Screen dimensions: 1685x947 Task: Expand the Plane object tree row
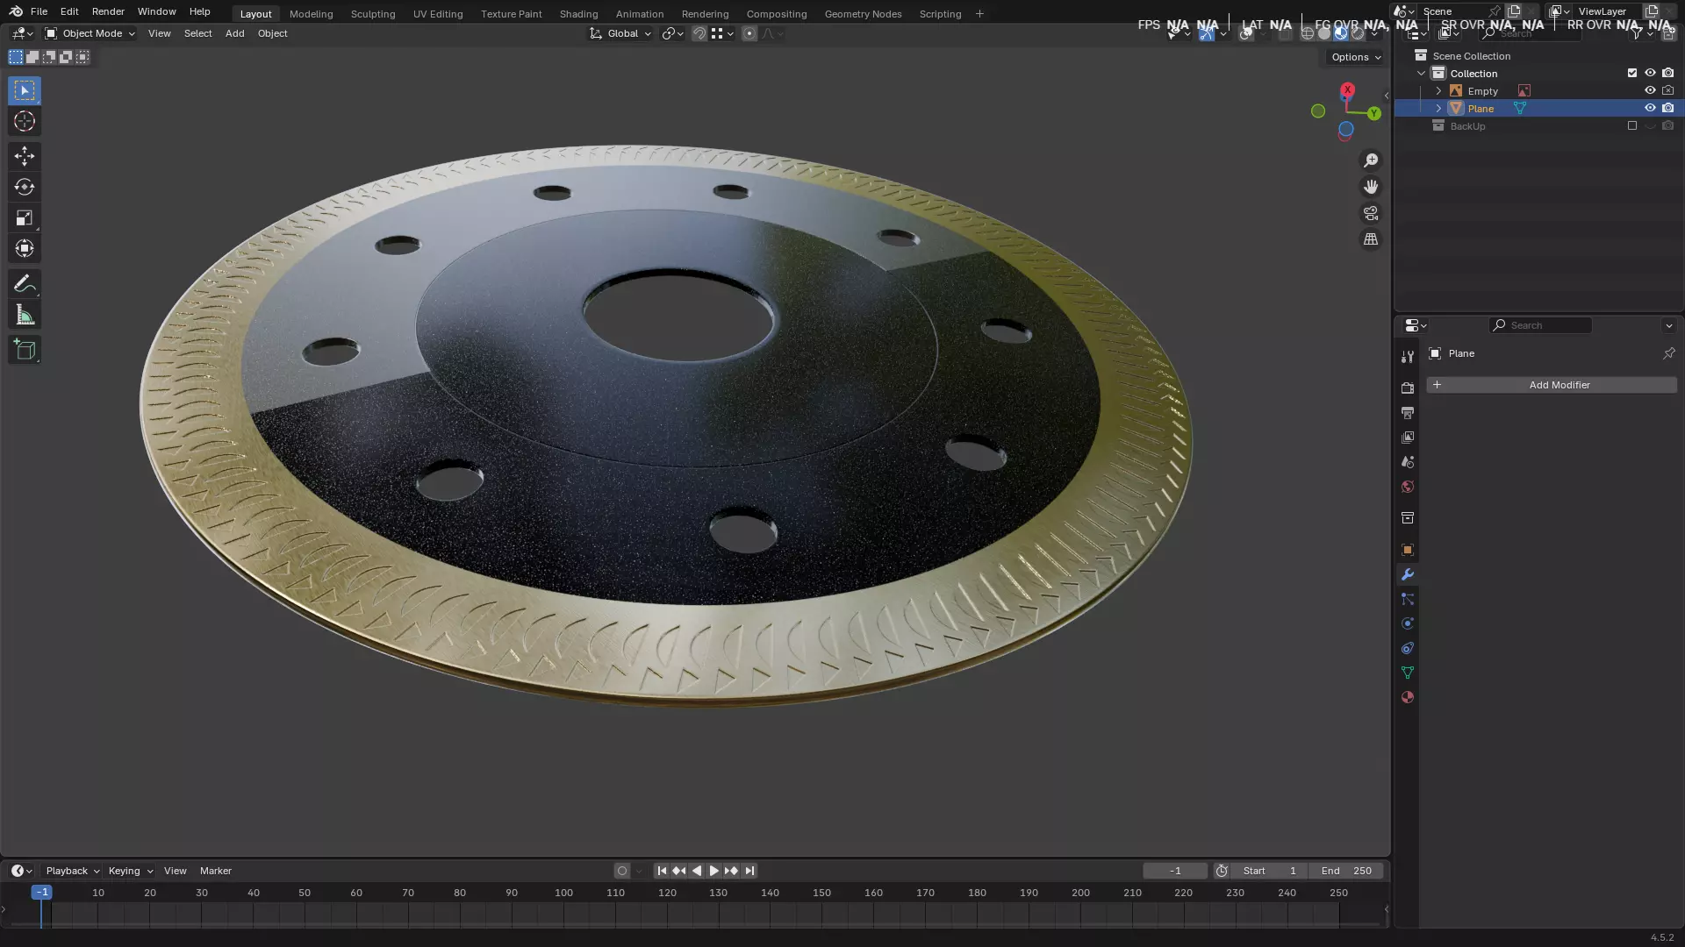click(x=1438, y=108)
